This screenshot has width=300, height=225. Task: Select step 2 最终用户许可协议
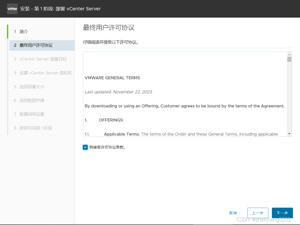click(42, 45)
